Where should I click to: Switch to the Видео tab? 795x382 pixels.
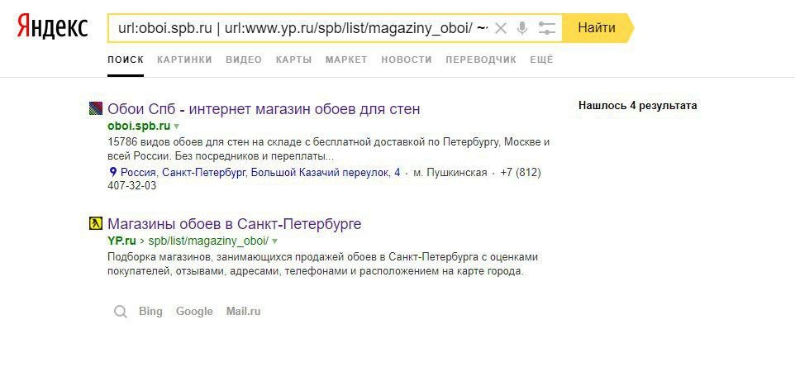click(244, 60)
